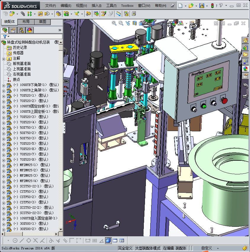Click the 大型装配体模式 status bar button

click(148, 248)
